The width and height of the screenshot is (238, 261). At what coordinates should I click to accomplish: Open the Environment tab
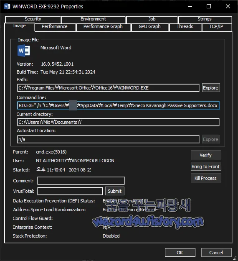(93, 19)
